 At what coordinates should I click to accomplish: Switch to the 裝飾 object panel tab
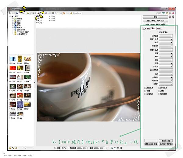click(159, 28)
